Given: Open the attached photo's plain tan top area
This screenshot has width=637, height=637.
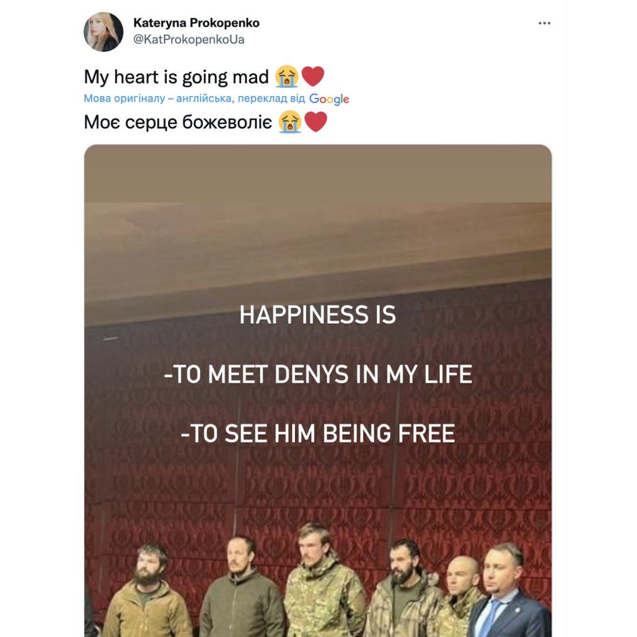Looking at the screenshot, I should pyautogui.click(x=318, y=174).
